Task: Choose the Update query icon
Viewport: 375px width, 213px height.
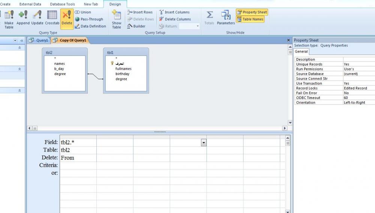Action: pyautogui.click(x=37, y=18)
